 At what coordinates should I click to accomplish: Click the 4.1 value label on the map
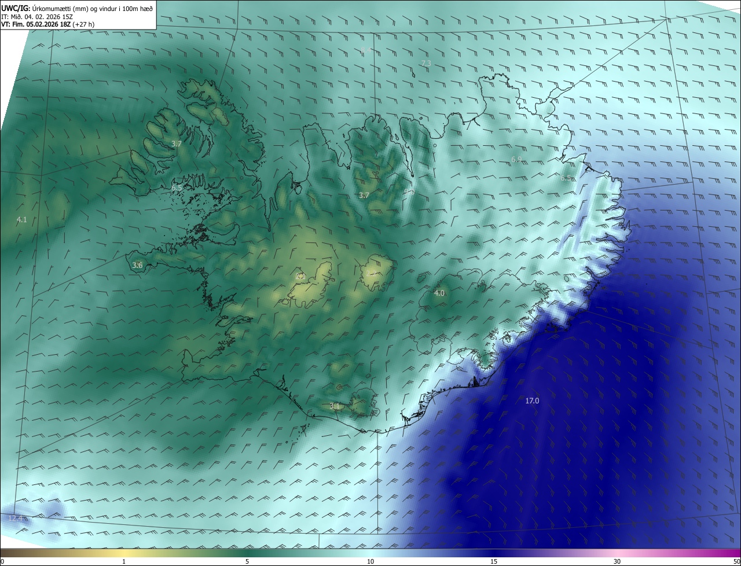click(x=21, y=219)
